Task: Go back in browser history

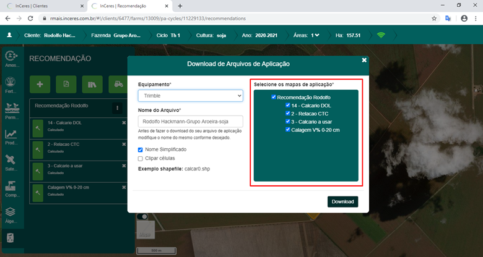Action: (8, 19)
